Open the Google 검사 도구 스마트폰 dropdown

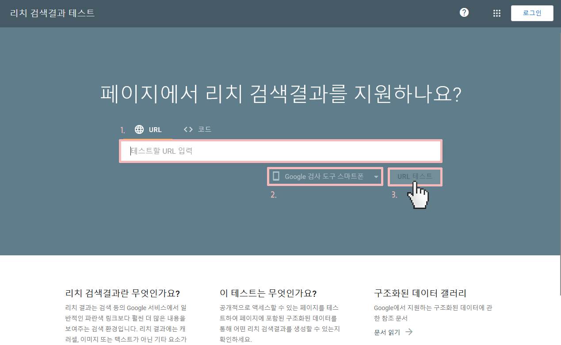click(325, 177)
